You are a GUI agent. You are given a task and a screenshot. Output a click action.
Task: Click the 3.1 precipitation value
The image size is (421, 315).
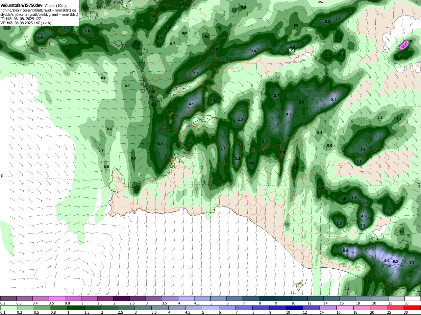(223, 148)
